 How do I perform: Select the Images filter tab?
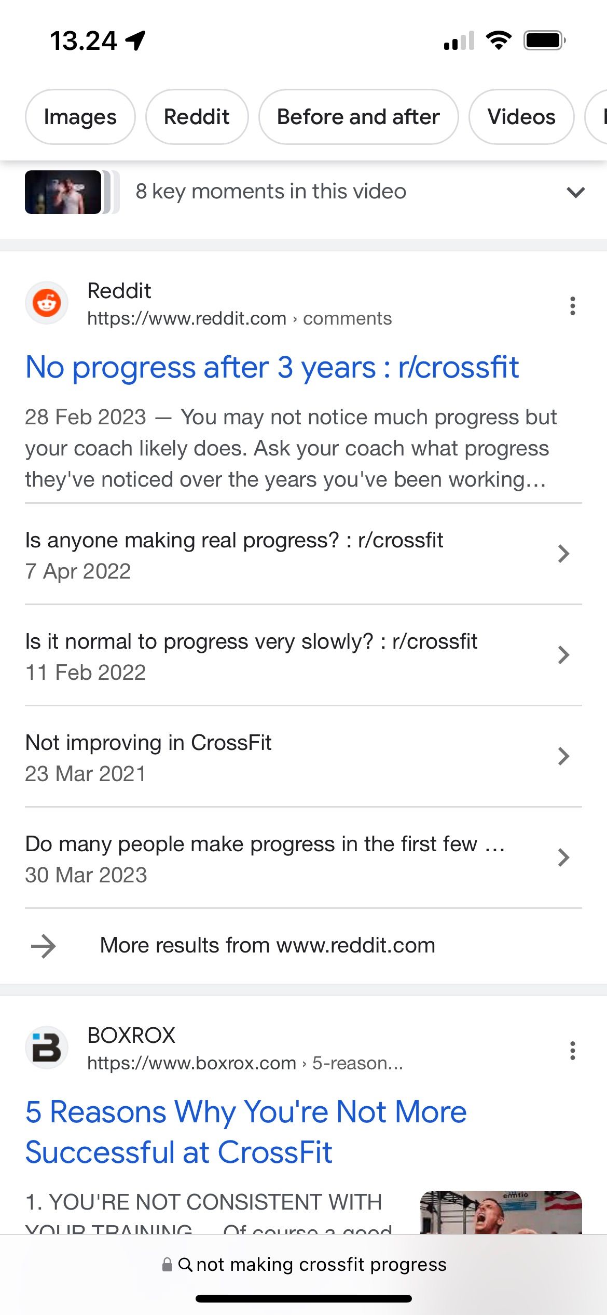[80, 117]
